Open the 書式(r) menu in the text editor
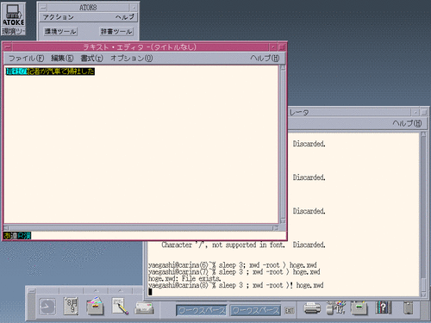 coord(91,59)
